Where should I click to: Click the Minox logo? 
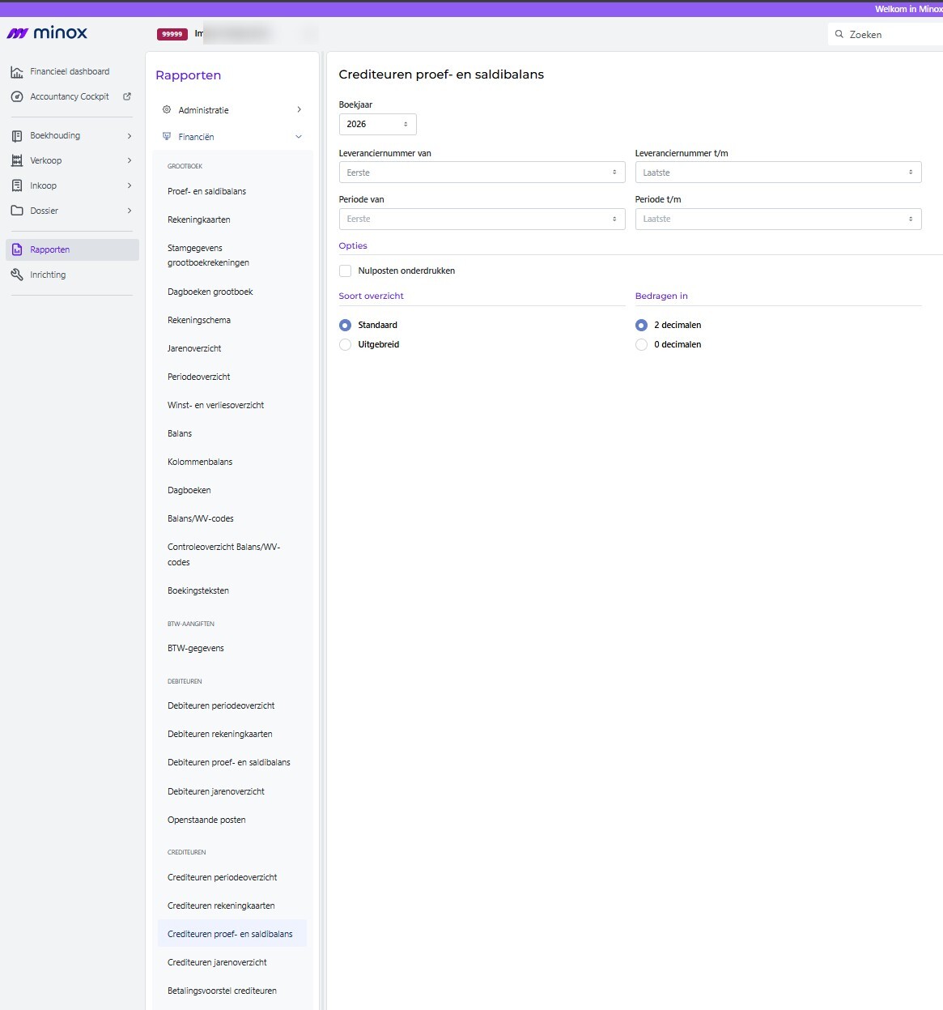47,33
